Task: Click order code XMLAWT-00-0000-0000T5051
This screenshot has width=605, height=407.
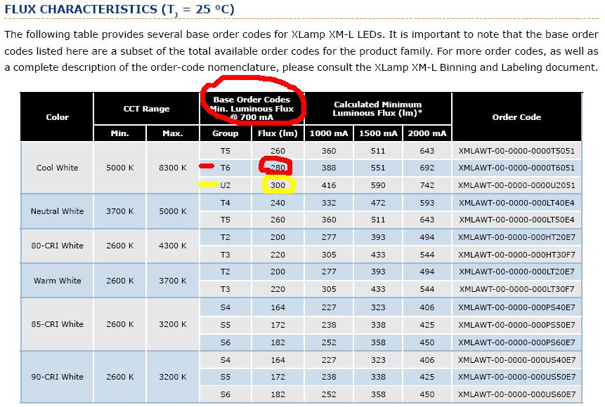Action: (516, 151)
